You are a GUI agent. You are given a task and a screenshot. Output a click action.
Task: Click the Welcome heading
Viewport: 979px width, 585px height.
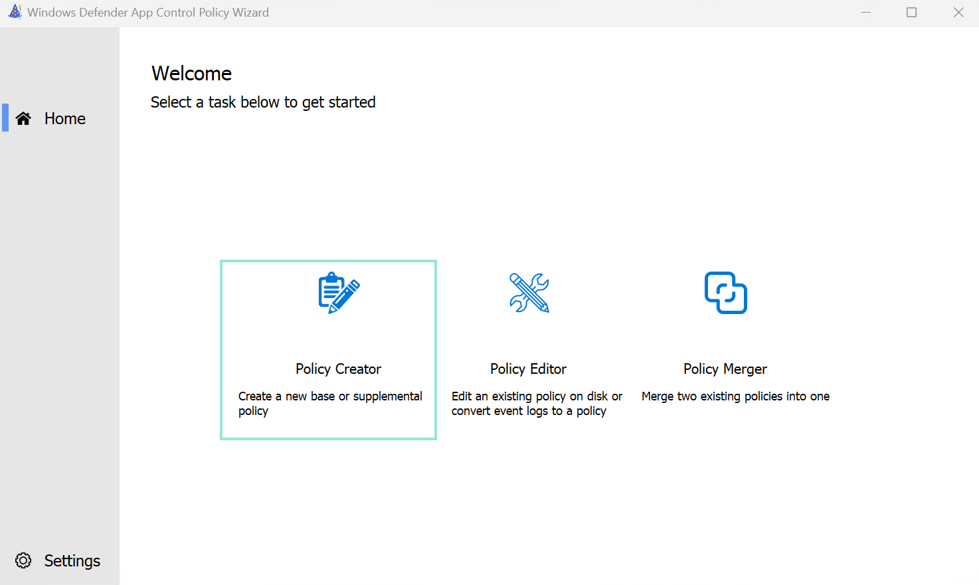pyautogui.click(x=191, y=73)
